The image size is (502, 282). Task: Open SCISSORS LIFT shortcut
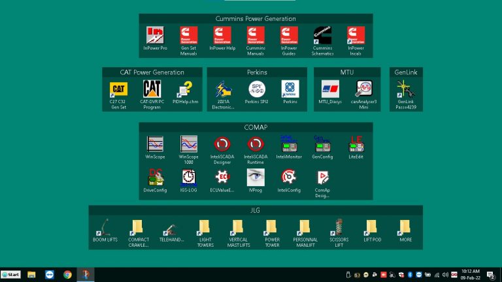click(x=339, y=227)
